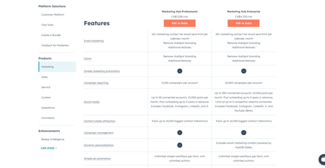Open Customer Platform link
This screenshot has width=325, height=168.
click(53, 15)
